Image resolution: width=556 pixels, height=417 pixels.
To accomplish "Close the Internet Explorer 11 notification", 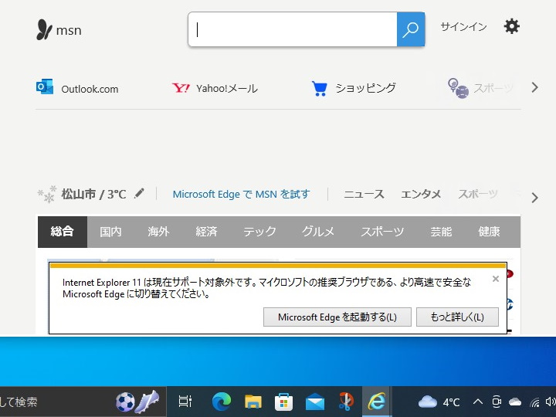I will point(496,279).
